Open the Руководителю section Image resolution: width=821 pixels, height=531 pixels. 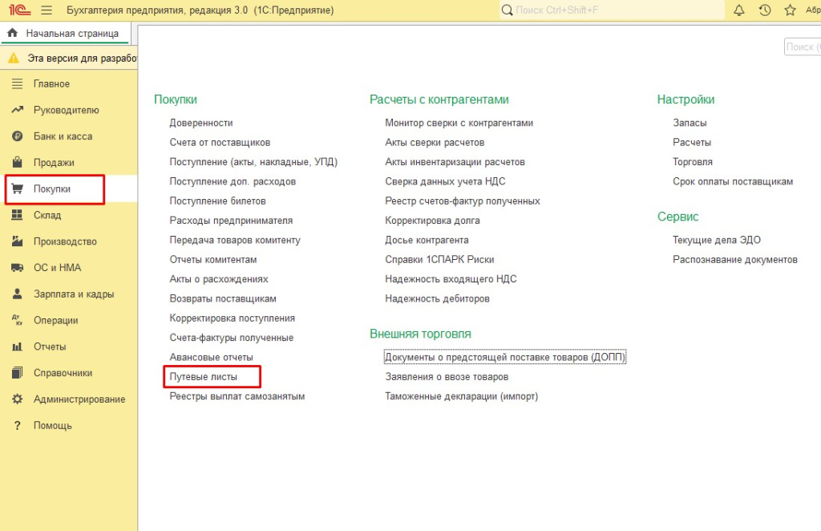[67, 110]
